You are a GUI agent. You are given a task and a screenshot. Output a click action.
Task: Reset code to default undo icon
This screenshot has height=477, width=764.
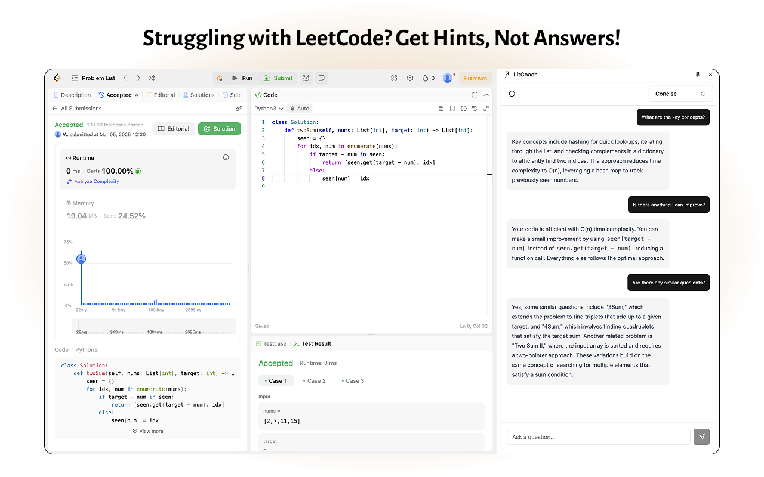pyautogui.click(x=475, y=109)
